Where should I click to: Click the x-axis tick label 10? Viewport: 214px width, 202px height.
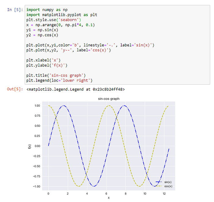(145, 194)
